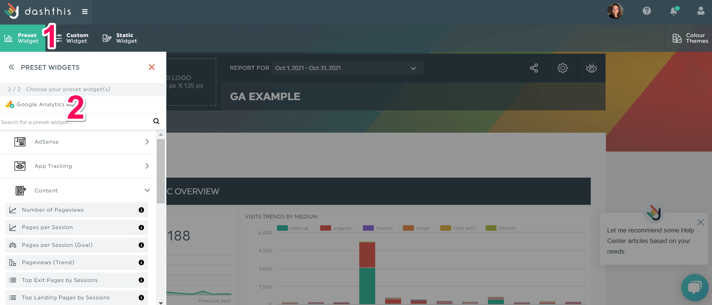
Task: Click the Top Exit Pages list icon
Action: pos(13,280)
